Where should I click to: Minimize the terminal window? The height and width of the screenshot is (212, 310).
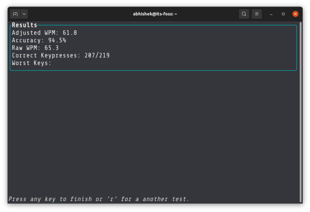(271, 14)
